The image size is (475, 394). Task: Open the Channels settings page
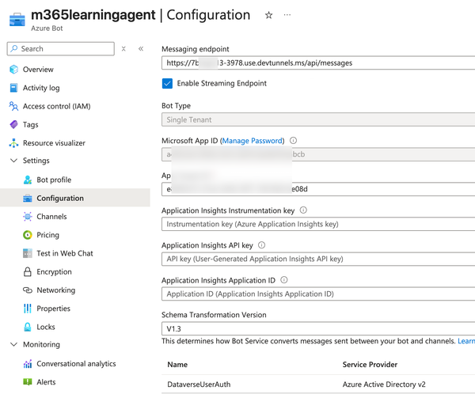pyautogui.click(x=51, y=217)
